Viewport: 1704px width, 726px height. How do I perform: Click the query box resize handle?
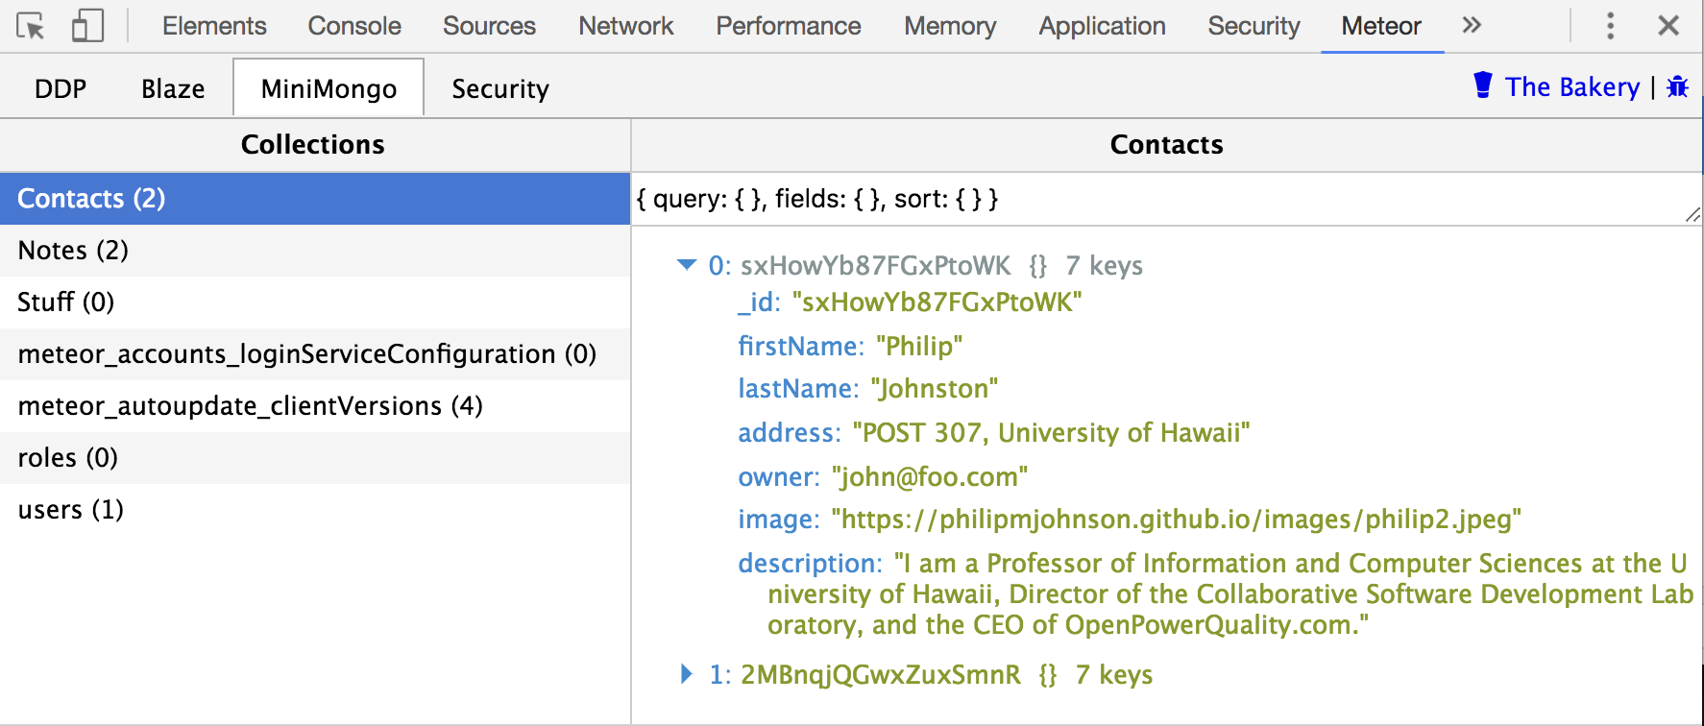[1692, 216]
